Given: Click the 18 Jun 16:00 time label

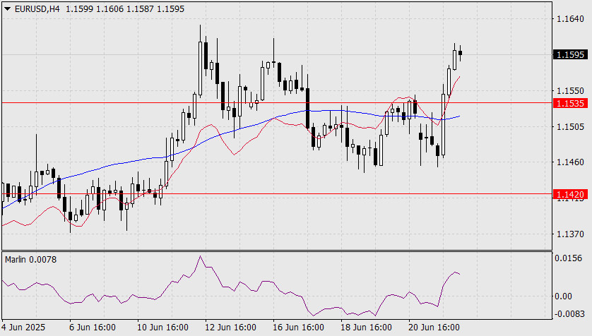Looking at the screenshot, I should pyautogui.click(x=366, y=327).
